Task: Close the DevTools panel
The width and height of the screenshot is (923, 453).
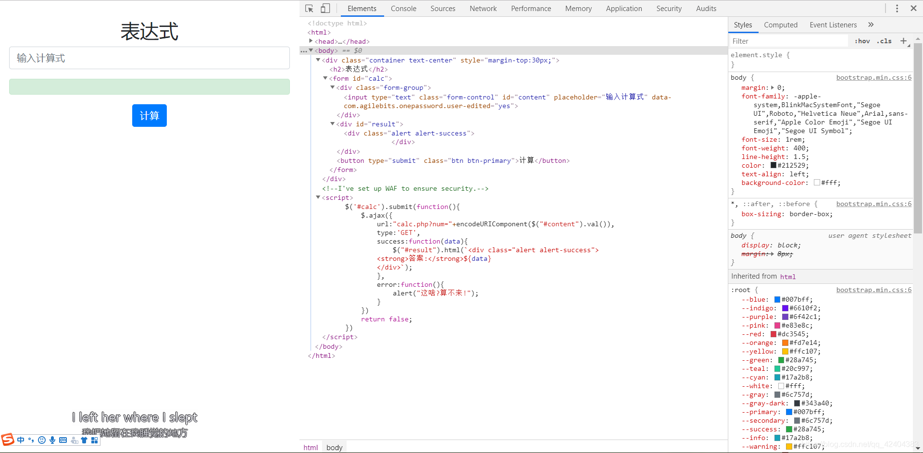Action: [913, 8]
